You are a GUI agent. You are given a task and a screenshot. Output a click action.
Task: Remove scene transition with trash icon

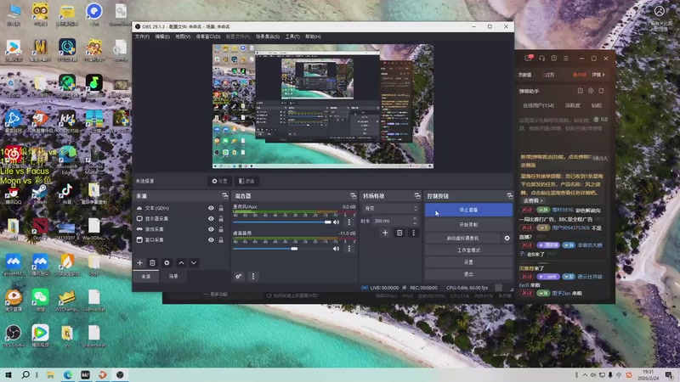tap(399, 233)
